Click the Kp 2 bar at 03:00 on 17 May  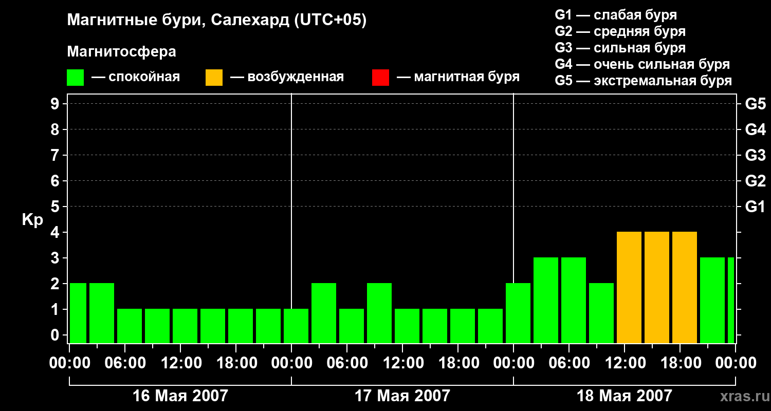click(324, 313)
